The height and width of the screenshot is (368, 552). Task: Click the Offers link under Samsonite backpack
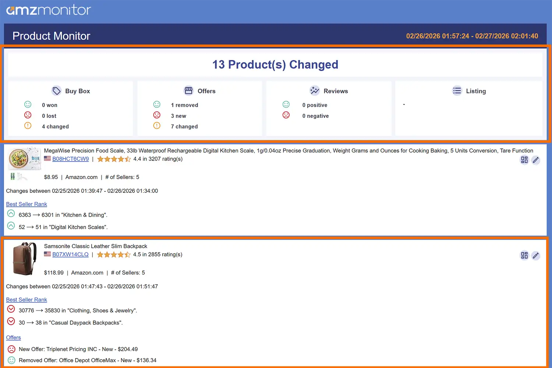pyautogui.click(x=13, y=337)
